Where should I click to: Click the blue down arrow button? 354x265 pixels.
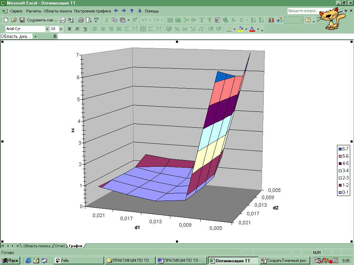tap(140, 11)
